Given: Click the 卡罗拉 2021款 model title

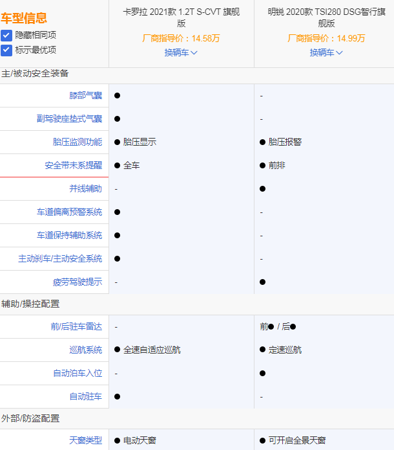Looking at the screenshot, I should point(181,17).
